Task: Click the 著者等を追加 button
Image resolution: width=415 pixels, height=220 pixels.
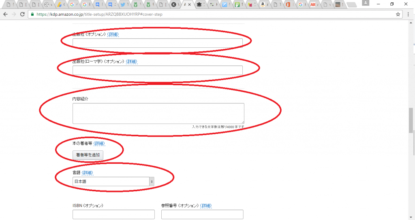Action: pos(88,155)
